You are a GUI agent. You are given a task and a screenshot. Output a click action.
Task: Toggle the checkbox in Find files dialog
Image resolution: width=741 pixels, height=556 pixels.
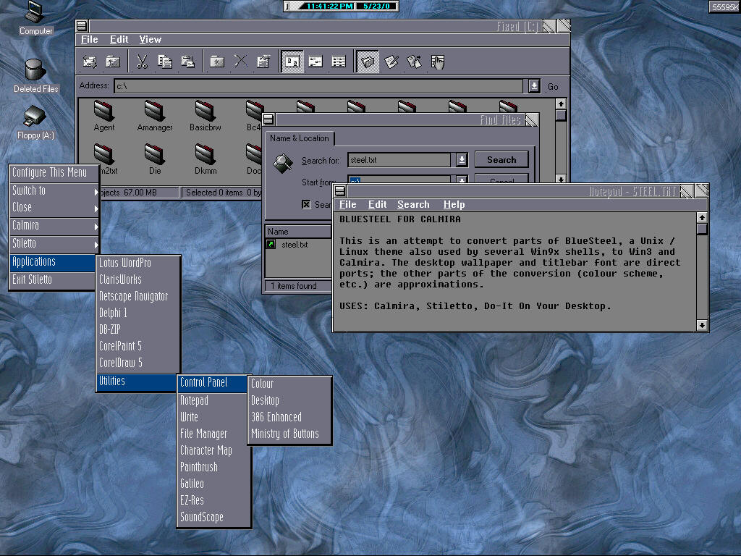(x=306, y=205)
